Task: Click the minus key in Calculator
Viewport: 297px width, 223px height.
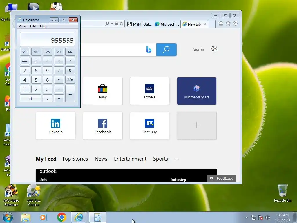Action: pos(59,89)
